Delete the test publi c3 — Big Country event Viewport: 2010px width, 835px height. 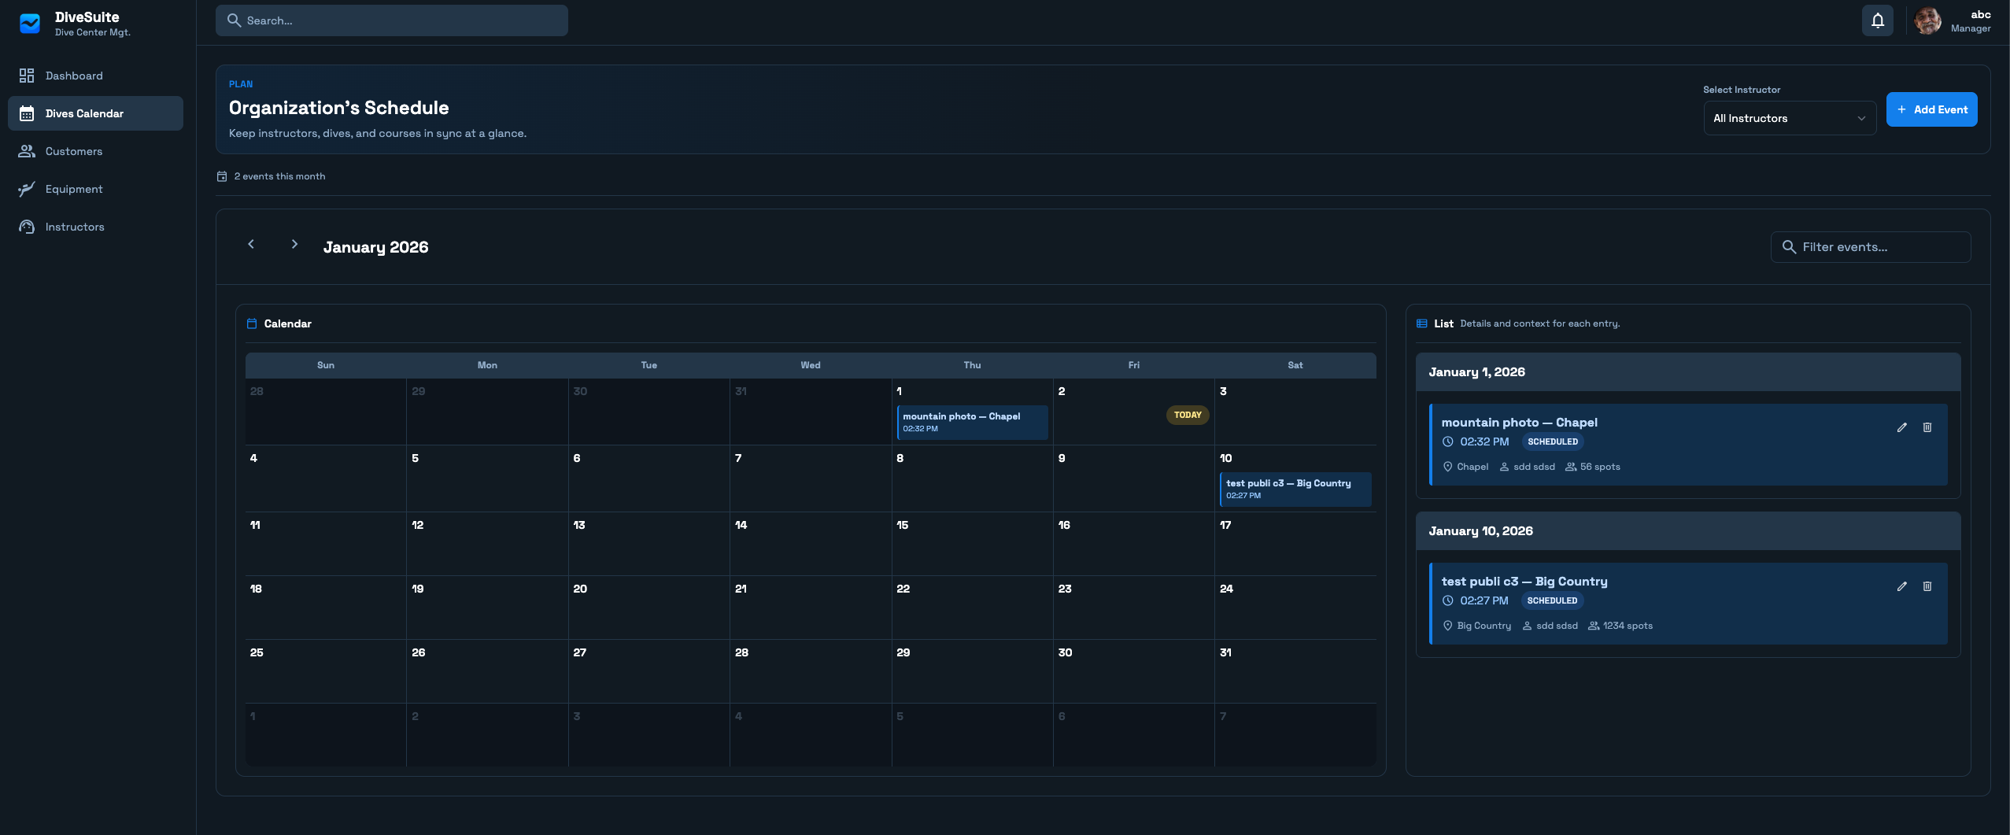[x=1927, y=586]
